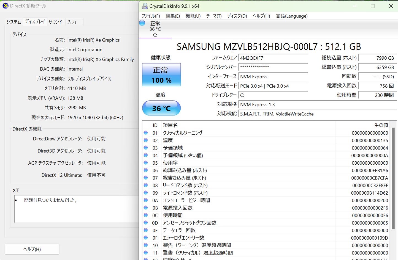Click the SAMSUNG MZVLB512HBJQ-000L7 disk title
Viewport: 398px width, 260px height.
click(269, 47)
